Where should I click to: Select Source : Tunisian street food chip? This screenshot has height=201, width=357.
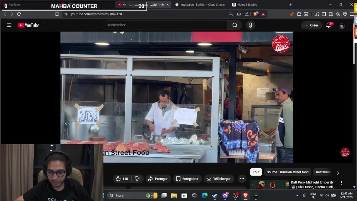click(x=288, y=172)
